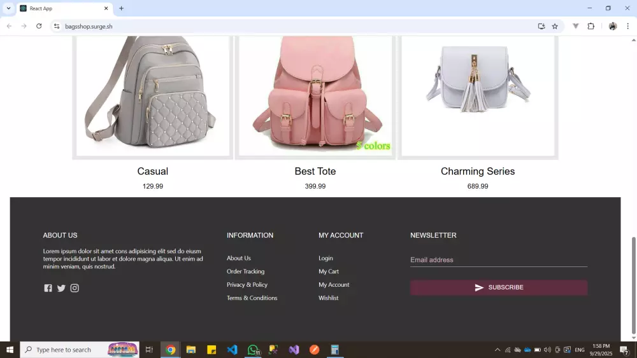The height and width of the screenshot is (358, 637).
Task: Open the Login link
Action: tap(326, 258)
